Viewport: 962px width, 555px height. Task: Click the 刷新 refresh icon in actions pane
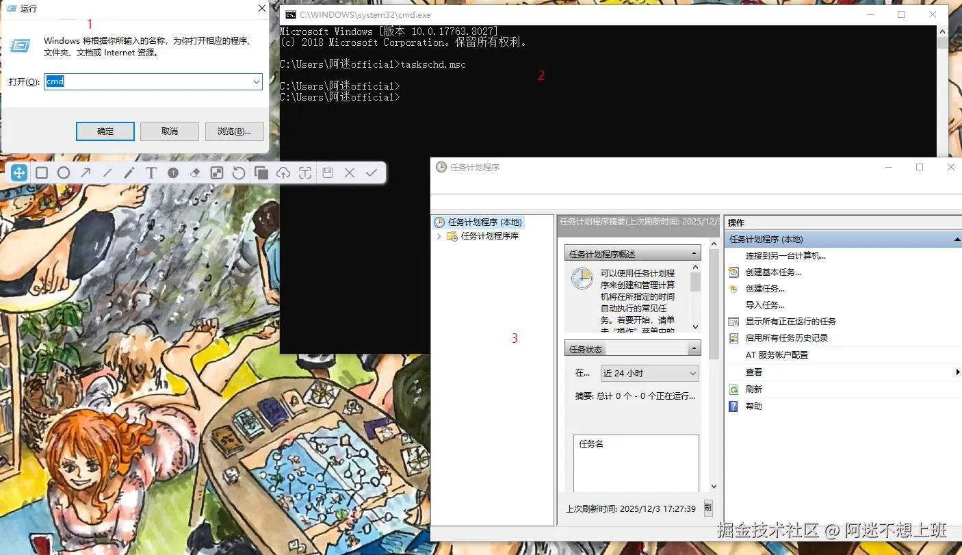(x=733, y=389)
